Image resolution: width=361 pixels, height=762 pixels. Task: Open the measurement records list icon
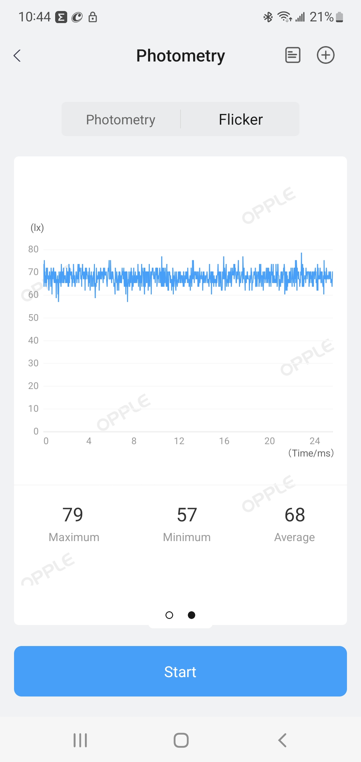pos(292,55)
